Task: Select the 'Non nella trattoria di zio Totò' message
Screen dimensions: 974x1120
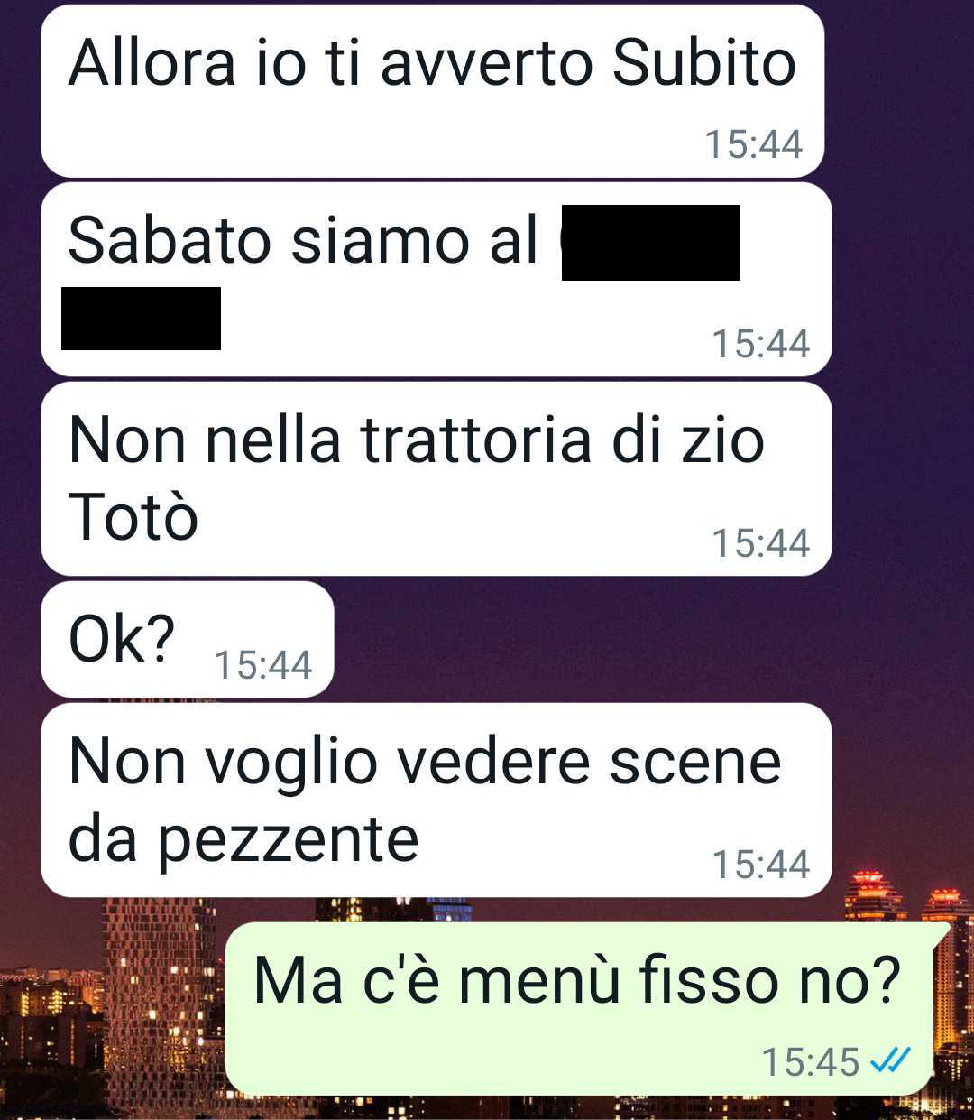Action: point(436,479)
